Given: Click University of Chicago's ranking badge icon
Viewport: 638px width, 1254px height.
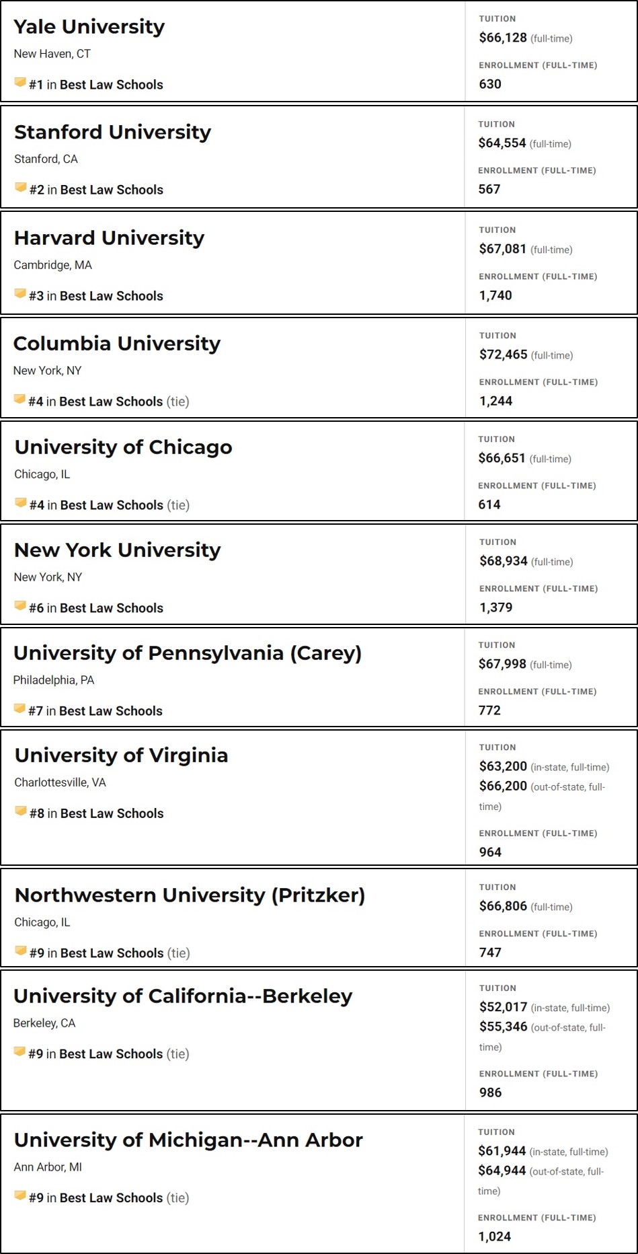Looking at the screenshot, I should click(21, 503).
